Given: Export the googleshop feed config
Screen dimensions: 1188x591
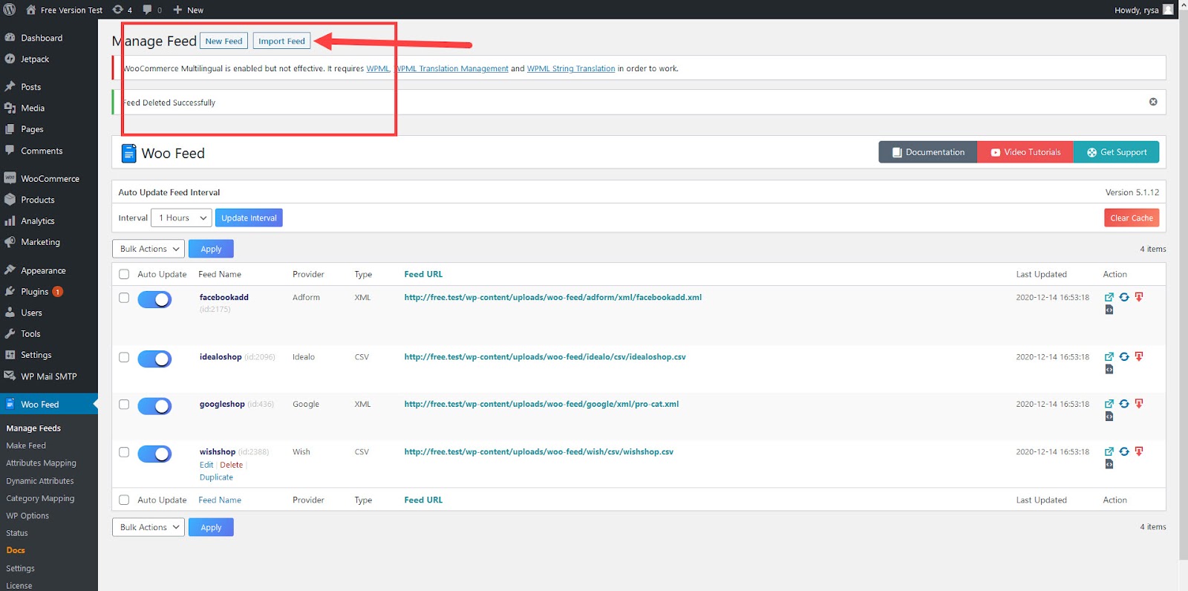Looking at the screenshot, I should point(1109,417).
